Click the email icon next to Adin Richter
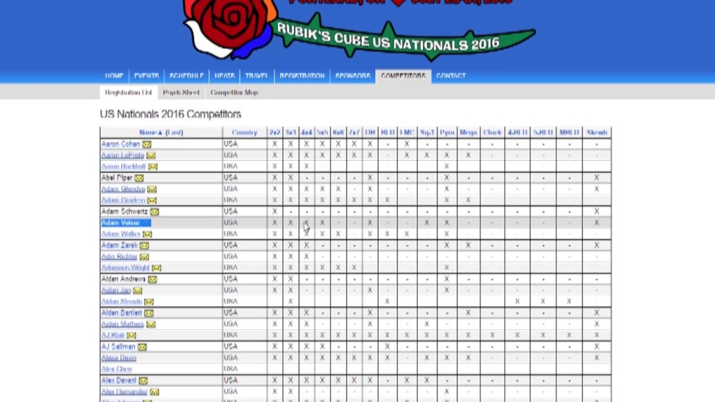715x402 pixels. tap(144, 257)
